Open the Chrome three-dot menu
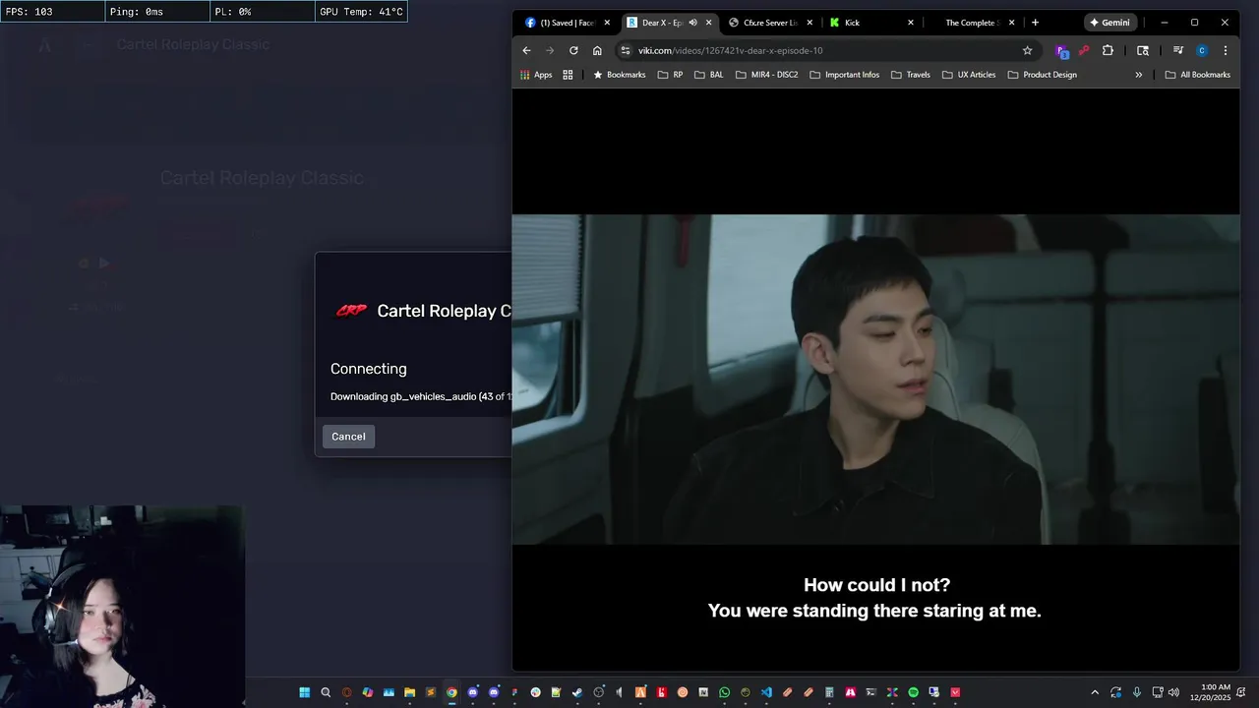Viewport: 1259px width, 708px height. pyautogui.click(x=1225, y=50)
